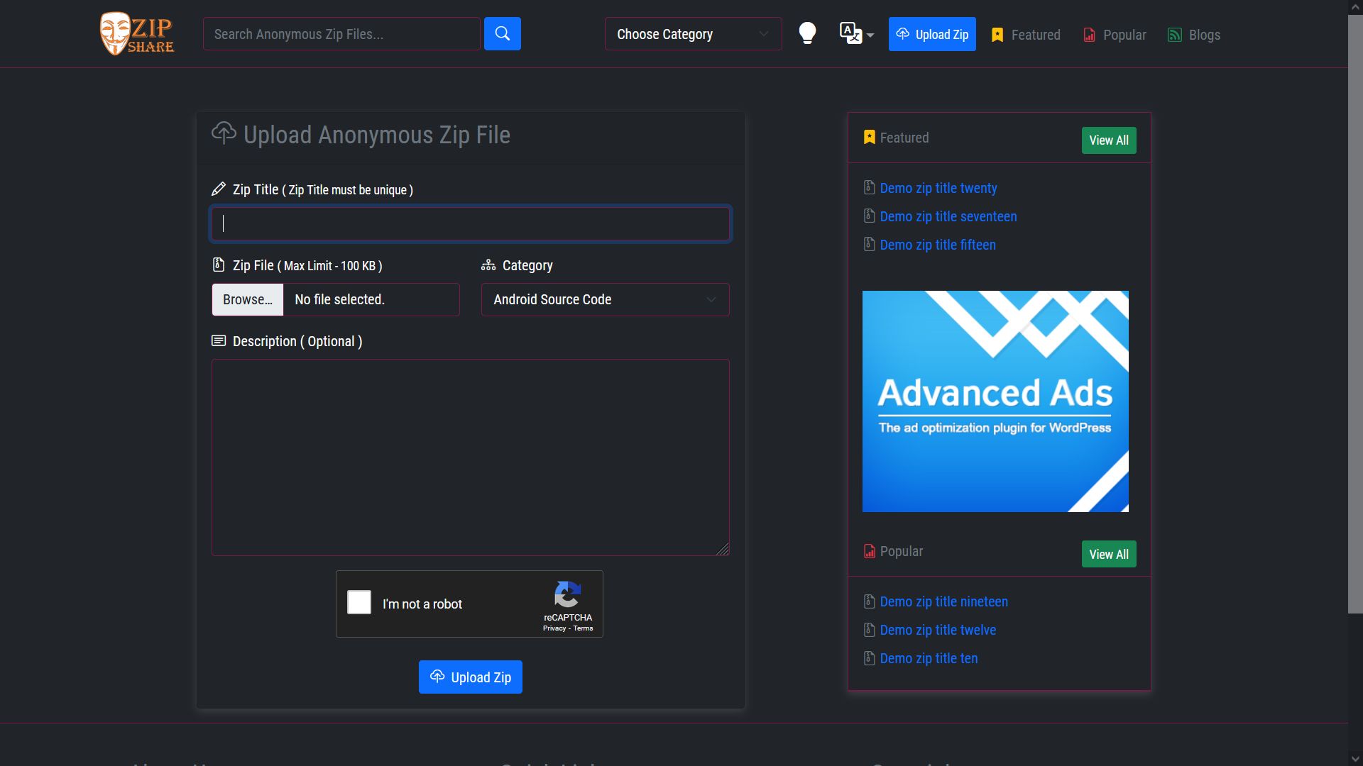1363x766 pixels.
Task: Click the Zip Title input field
Action: point(469,223)
